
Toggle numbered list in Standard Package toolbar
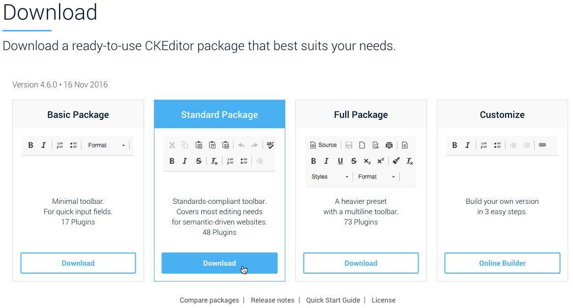tap(230, 161)
